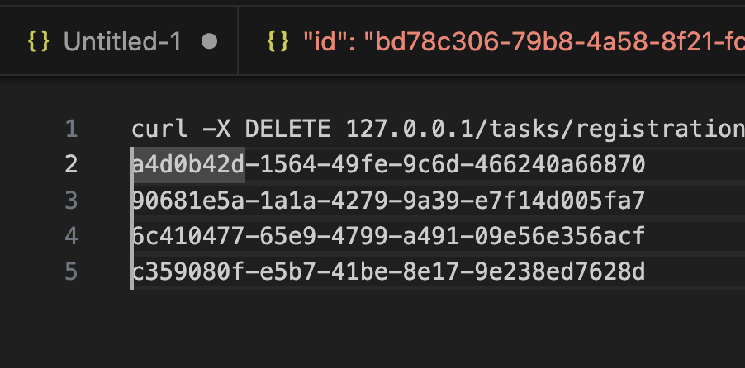Click the UUID starting with 90681e5a
This screenshot has height=368, width=745.
[388, 201]
